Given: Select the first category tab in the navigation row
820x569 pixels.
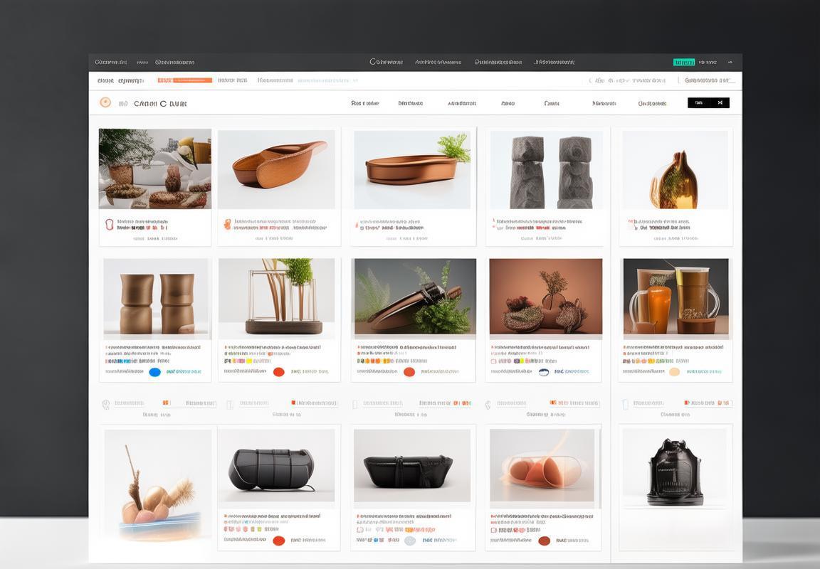Looking at the screenshot, I should [364, 103].
